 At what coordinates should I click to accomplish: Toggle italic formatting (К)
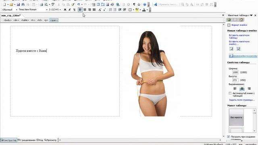pyautogui.click(x=70, y=10)
